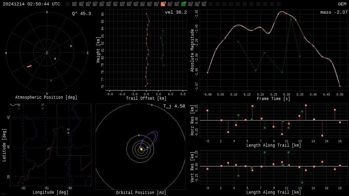
Task: Click station 14 orange cross on map
Action: (68, 133)
